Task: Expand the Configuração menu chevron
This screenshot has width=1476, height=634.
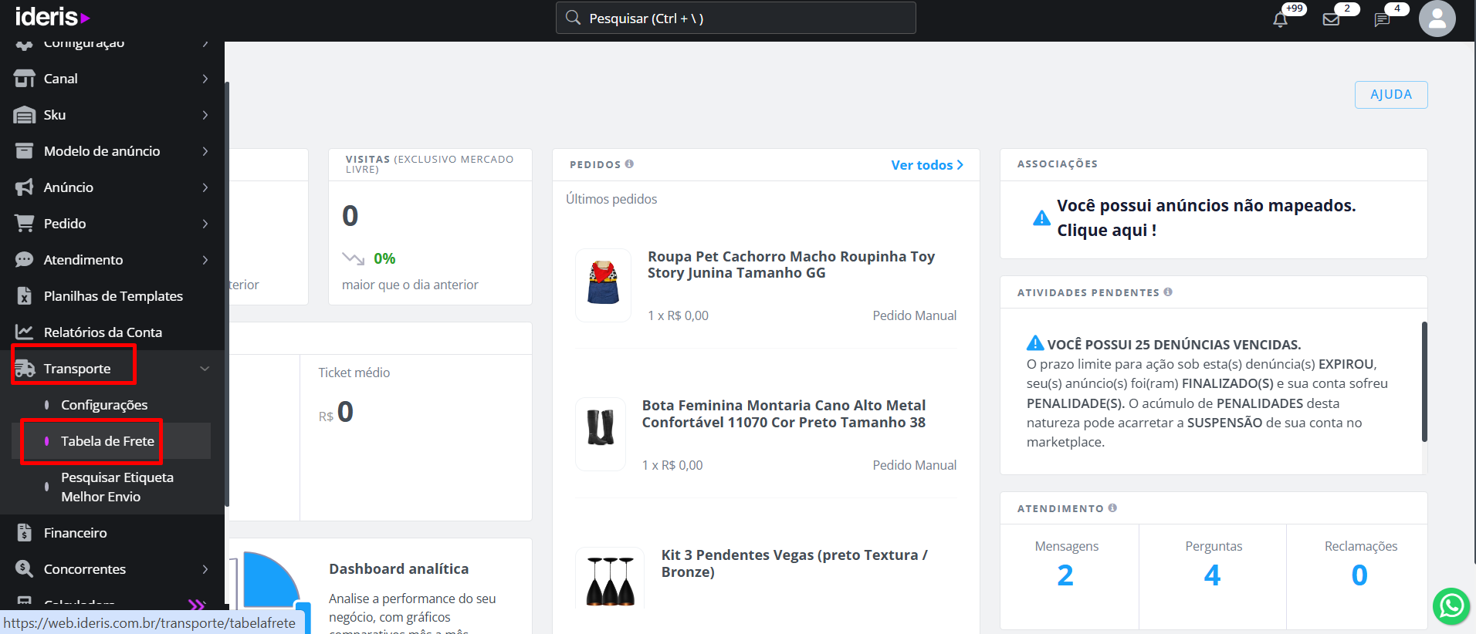Action: tap(205, 44)
